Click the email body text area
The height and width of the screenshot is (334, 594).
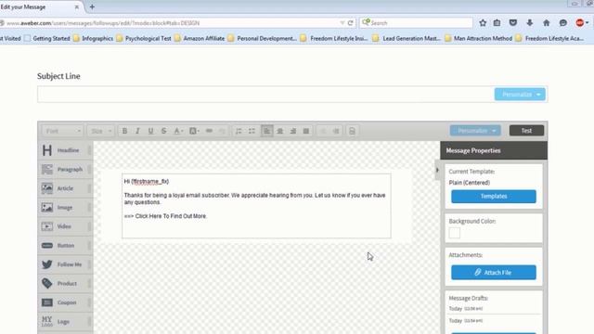(x=256, y=206)
